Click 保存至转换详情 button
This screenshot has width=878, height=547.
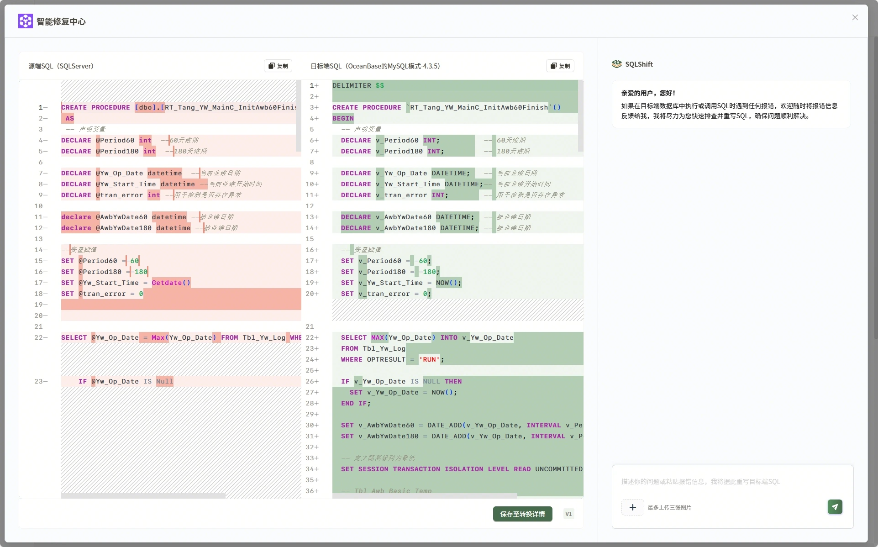click(x=522, y=514)
